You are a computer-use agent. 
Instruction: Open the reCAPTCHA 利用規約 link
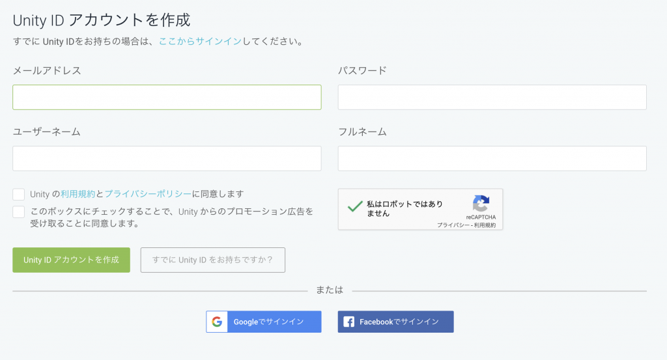pos(485,225)
